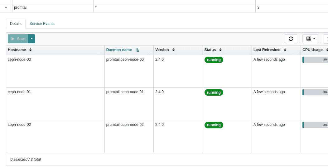Image resolution: width=328 pixels, height=167 pixels.
Task: Open the Start button dropdown caret
Action: (x=31, y=39)
